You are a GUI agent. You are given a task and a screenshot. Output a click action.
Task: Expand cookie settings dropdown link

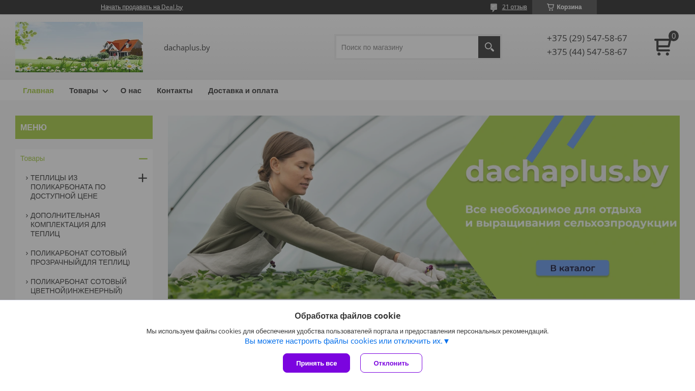(347, 341)
